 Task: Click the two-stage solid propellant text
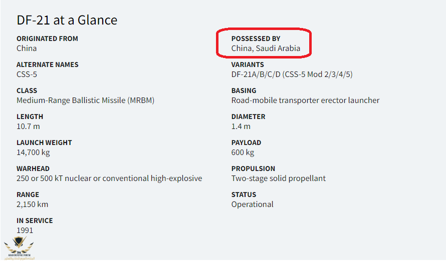(x=278, y=178)
